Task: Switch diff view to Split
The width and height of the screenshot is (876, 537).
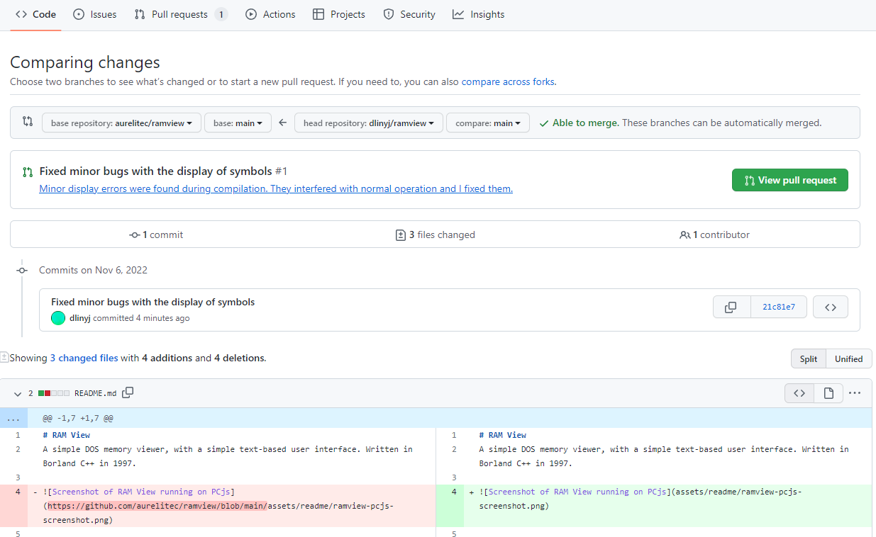Action: pyautogui.click(x=809, y=358)
